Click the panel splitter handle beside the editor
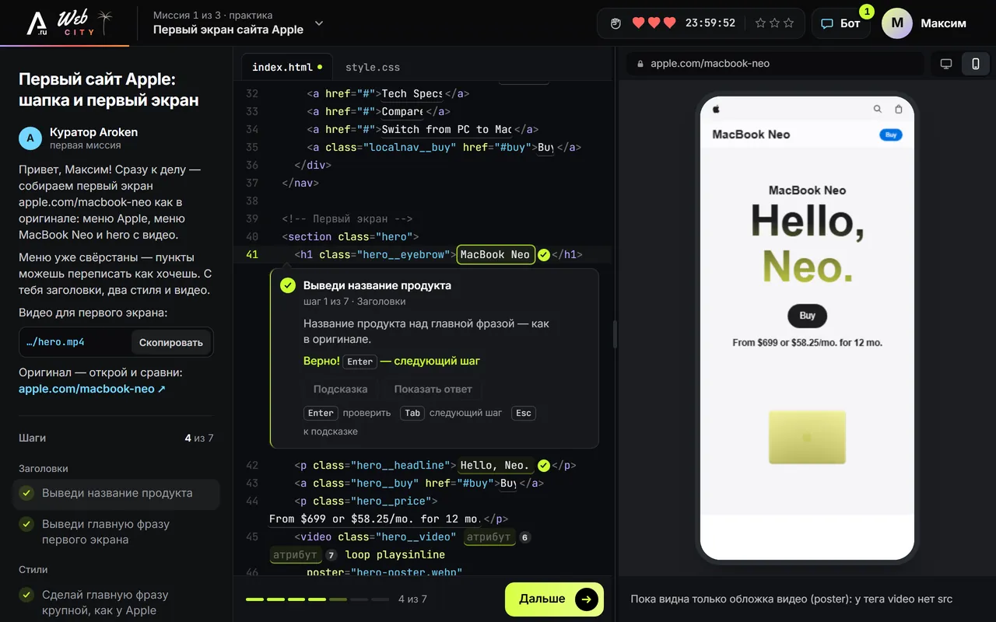The image size is (996, 622). [x=615, y=334]
